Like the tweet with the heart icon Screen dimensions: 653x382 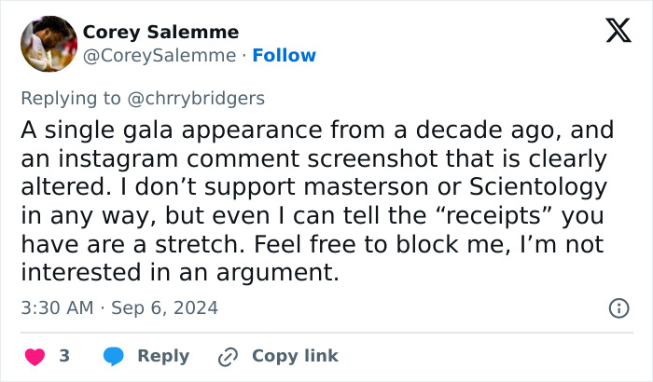34,356
